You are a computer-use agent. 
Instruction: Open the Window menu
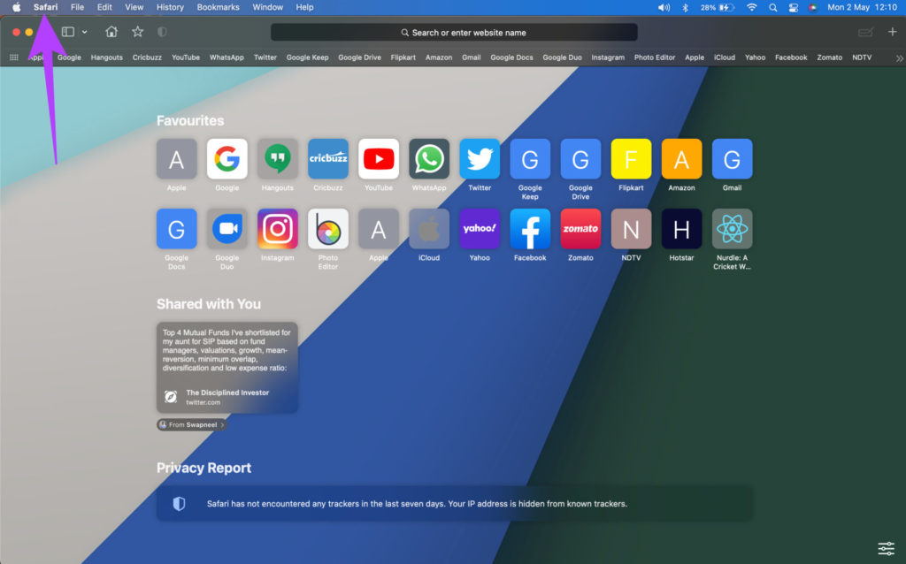(267, 7)
